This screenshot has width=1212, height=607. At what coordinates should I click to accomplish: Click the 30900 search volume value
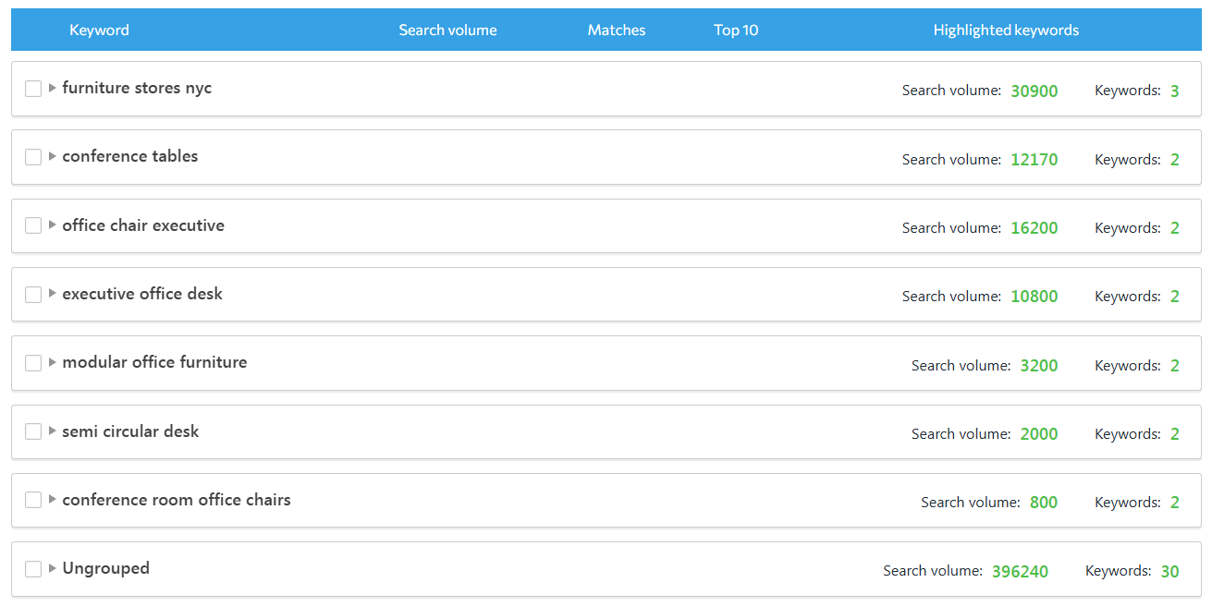coord(1034,91)
